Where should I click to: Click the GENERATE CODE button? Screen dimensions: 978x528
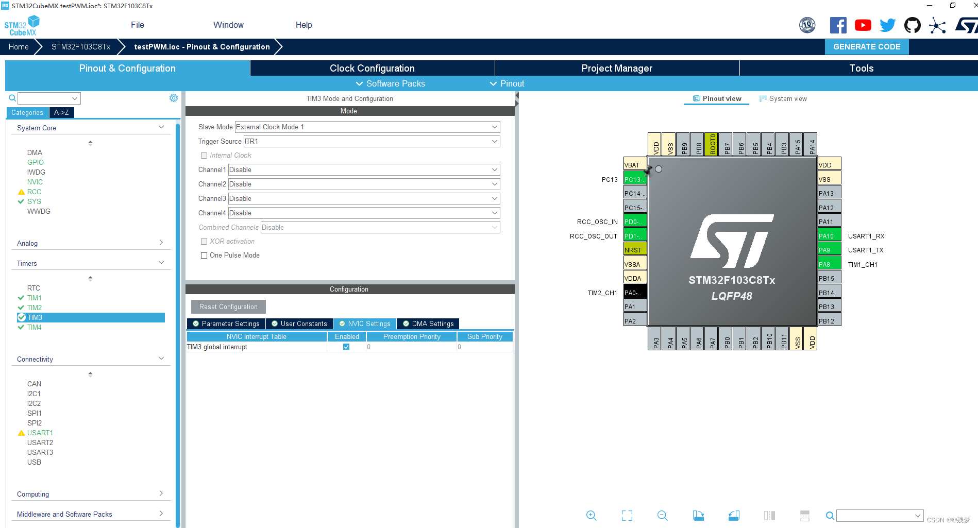(x=867, y=46)
